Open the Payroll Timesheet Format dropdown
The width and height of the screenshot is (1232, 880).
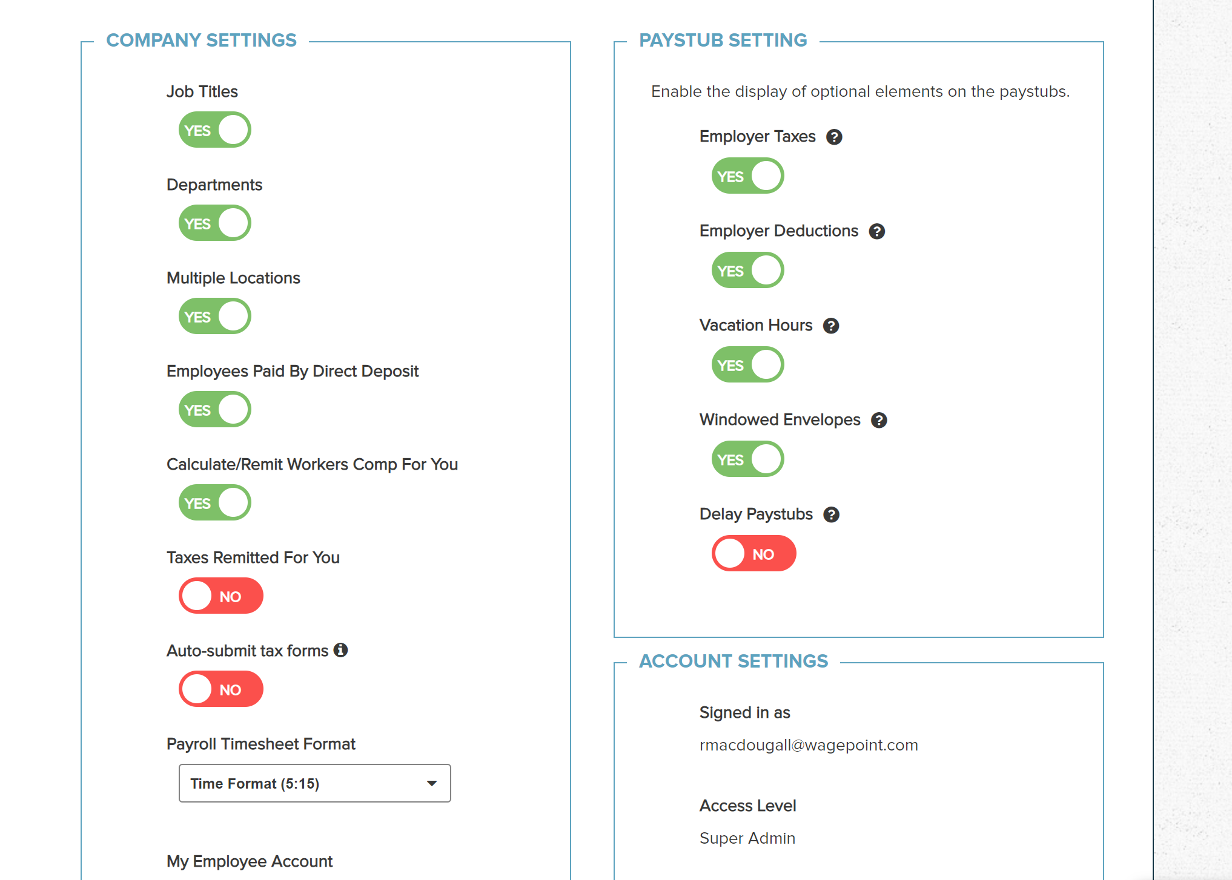coord(314,784)
